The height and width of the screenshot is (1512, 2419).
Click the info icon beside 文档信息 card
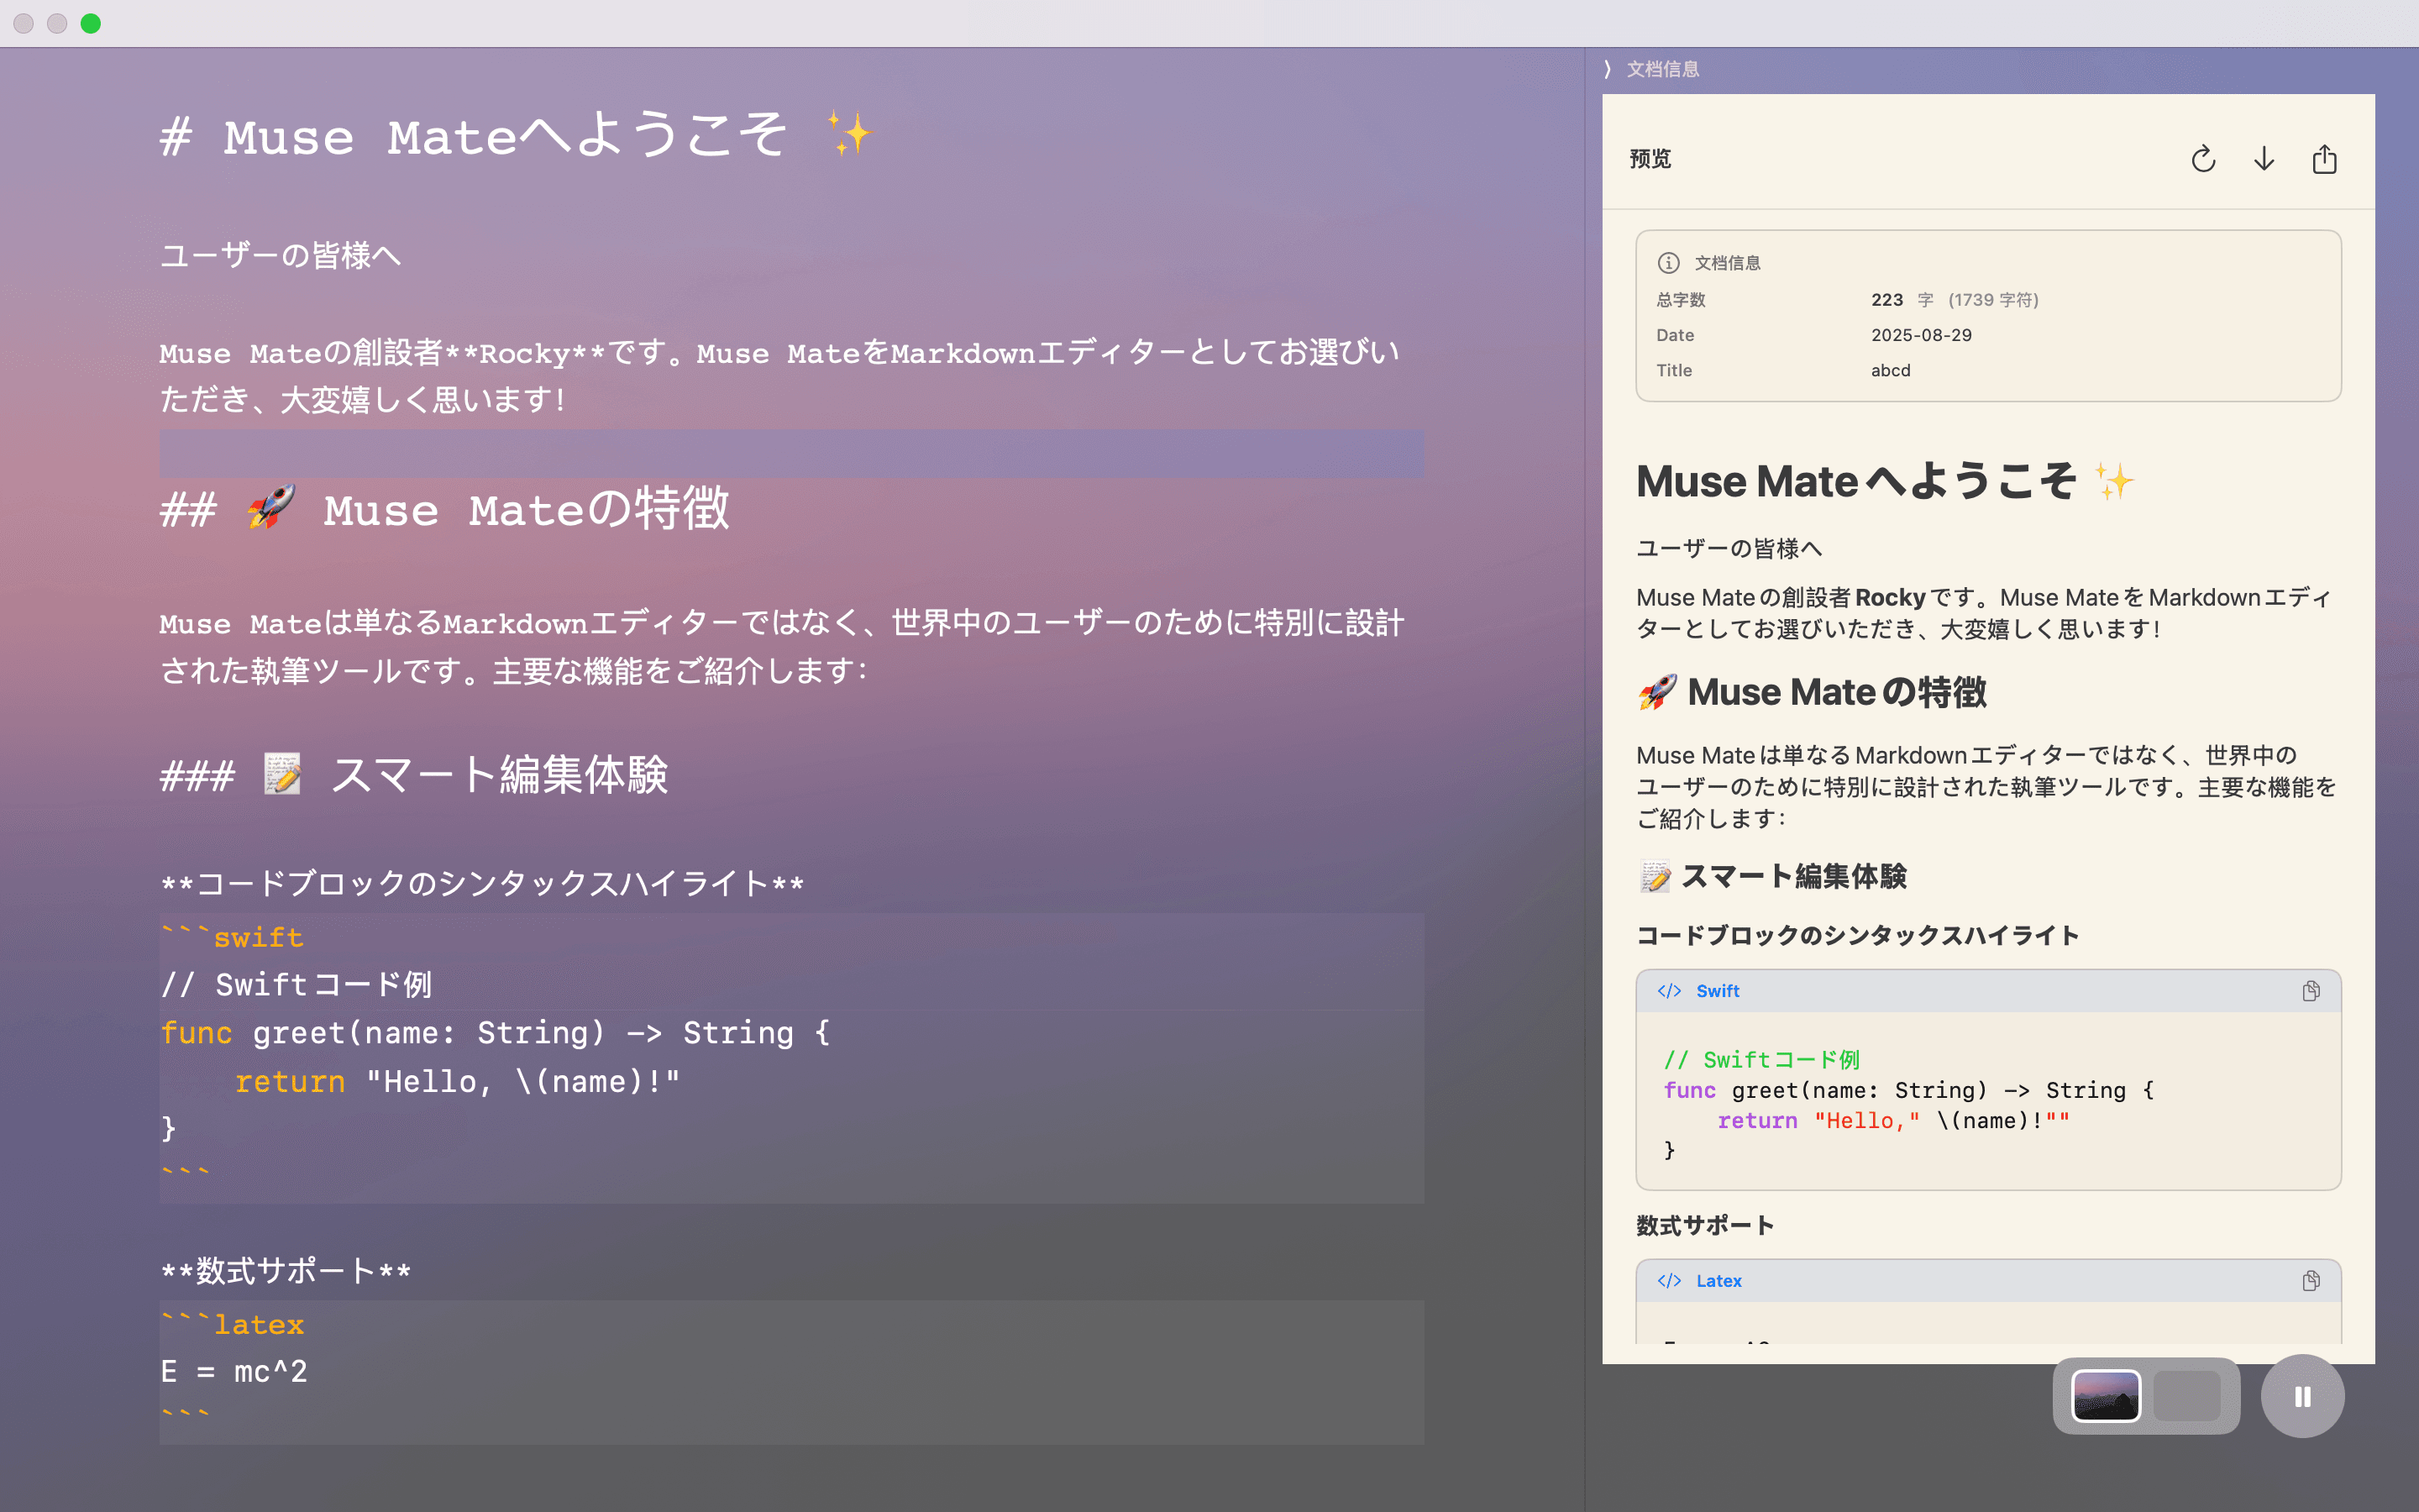(x=1668, y=263)
